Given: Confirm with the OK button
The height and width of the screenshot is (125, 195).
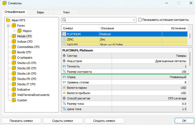Looking at the screenshot, I should (x=184, y=120).
